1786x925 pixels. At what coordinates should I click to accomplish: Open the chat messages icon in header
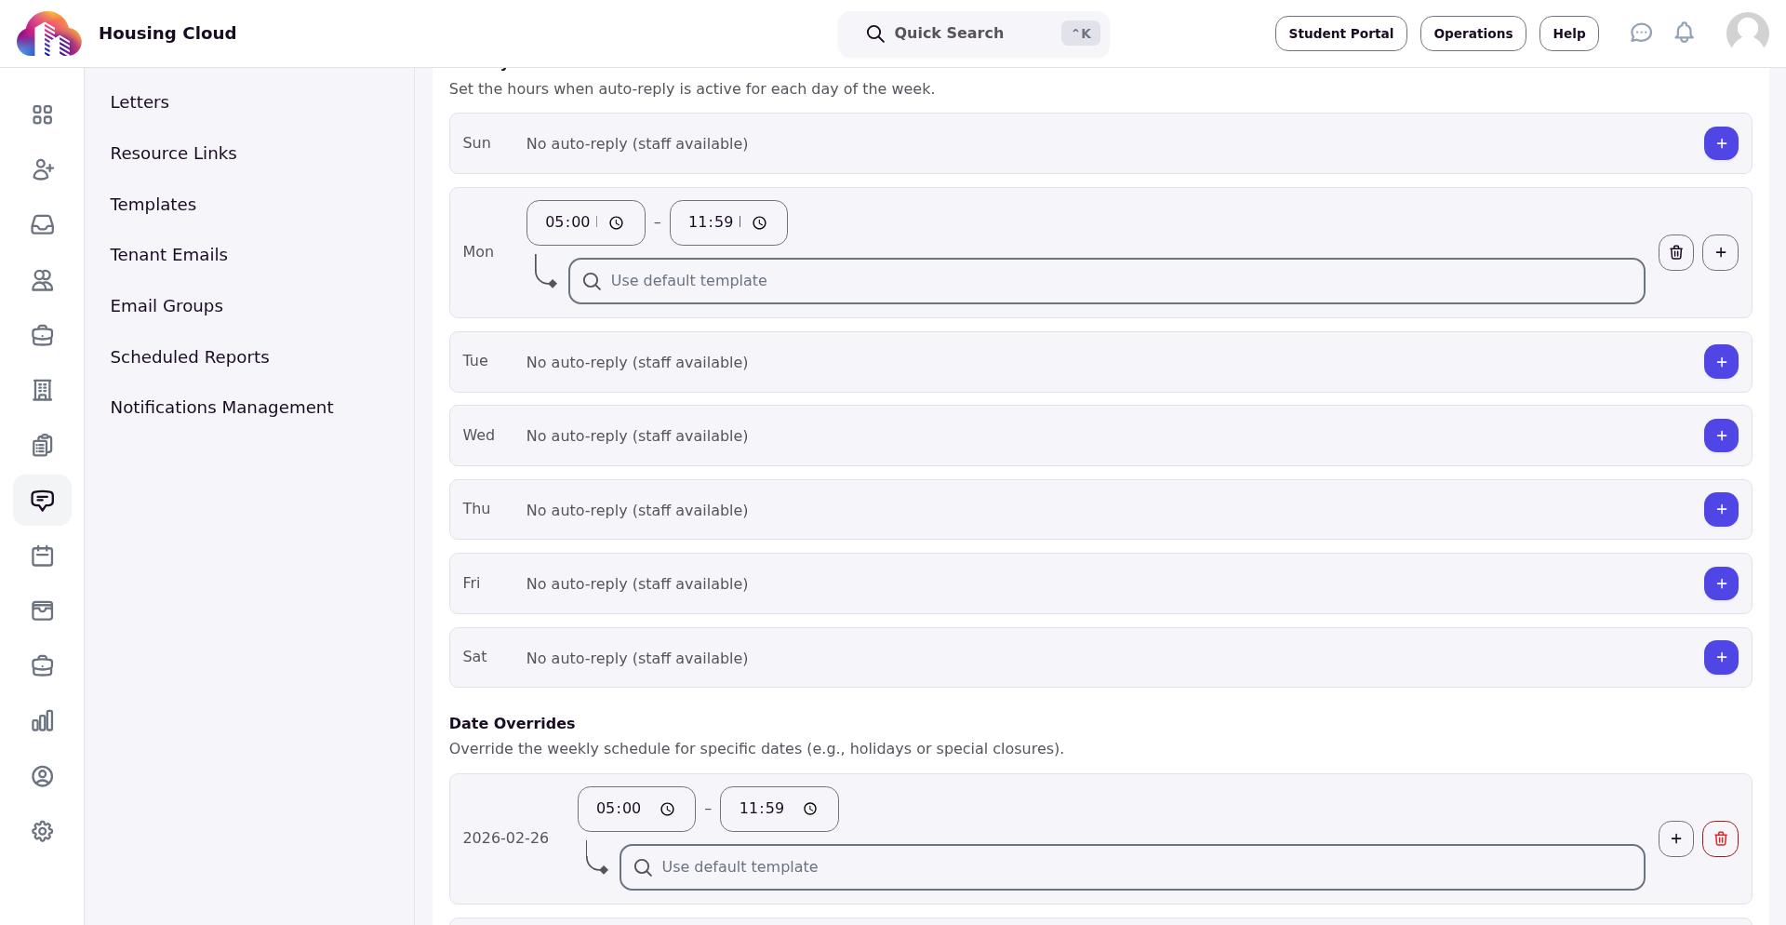1641,34
